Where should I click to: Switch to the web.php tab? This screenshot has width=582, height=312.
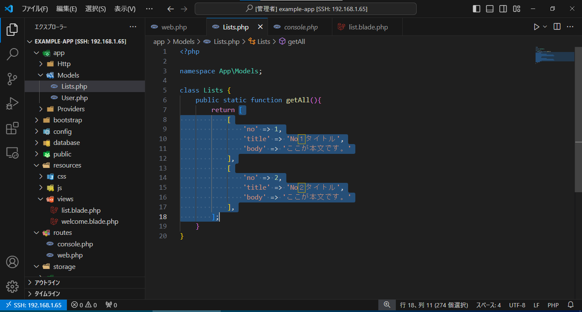176,27
